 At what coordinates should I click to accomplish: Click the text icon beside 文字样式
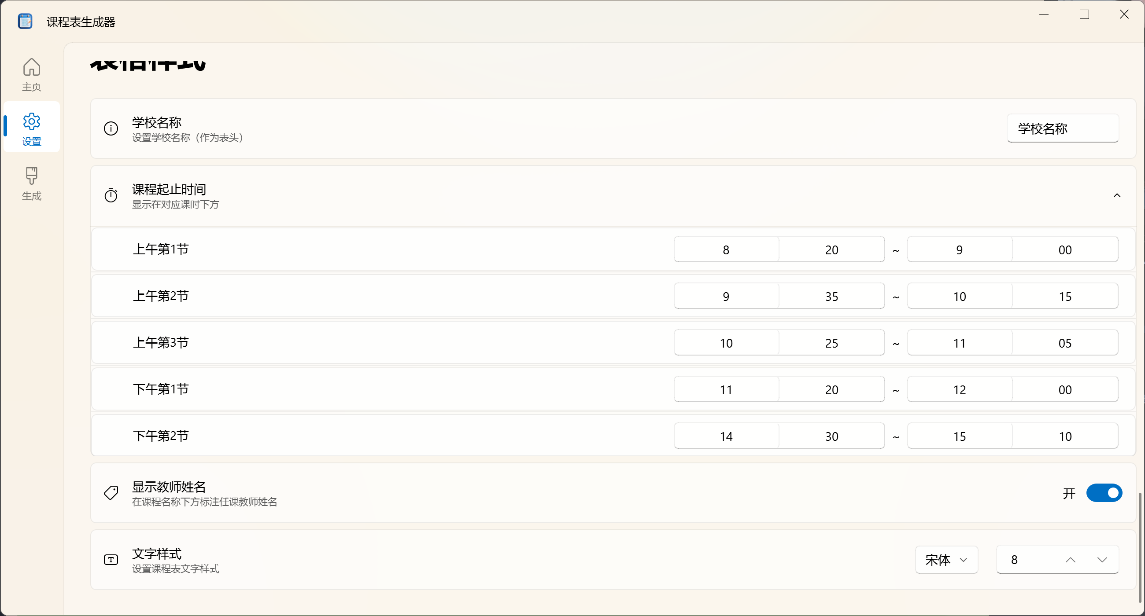coord(111,560)
